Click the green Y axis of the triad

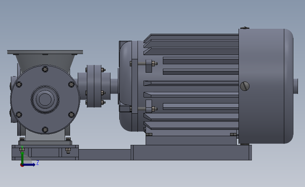pyautogui.click(x=22, y=158)
